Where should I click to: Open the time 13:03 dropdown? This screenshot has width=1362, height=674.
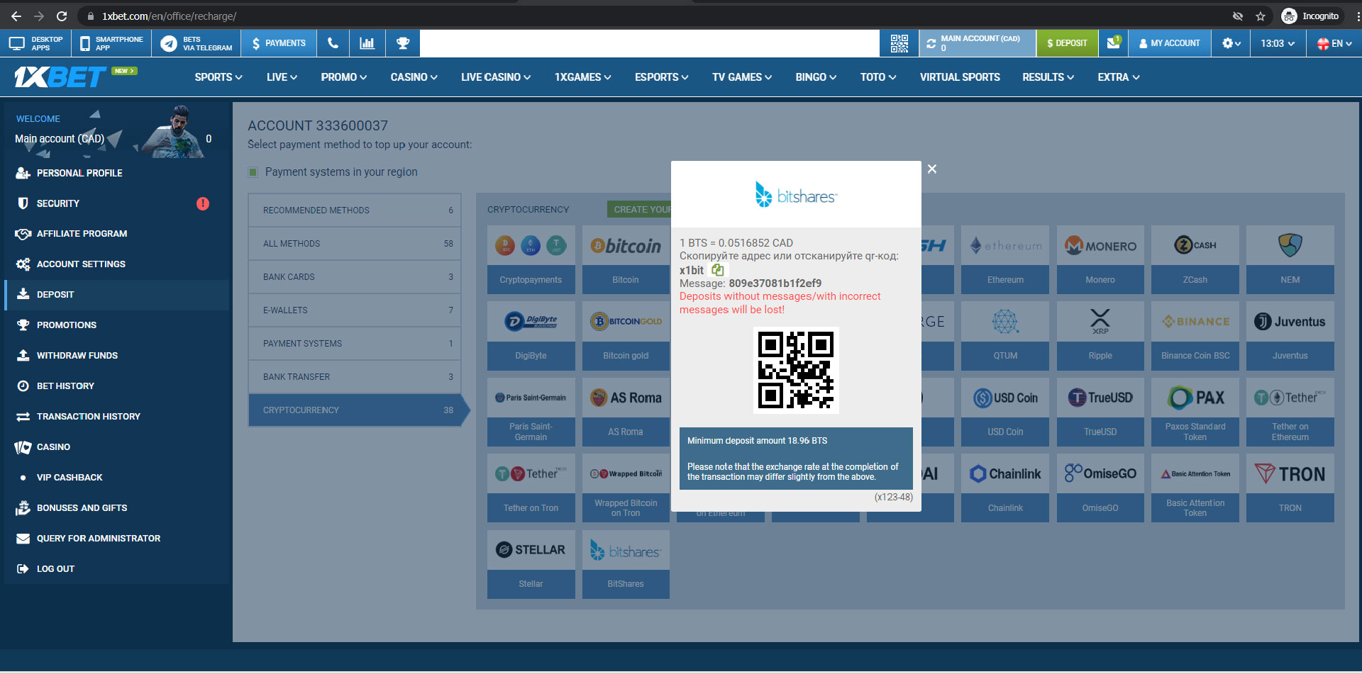pyautogui.click(x=1278, y=43)
